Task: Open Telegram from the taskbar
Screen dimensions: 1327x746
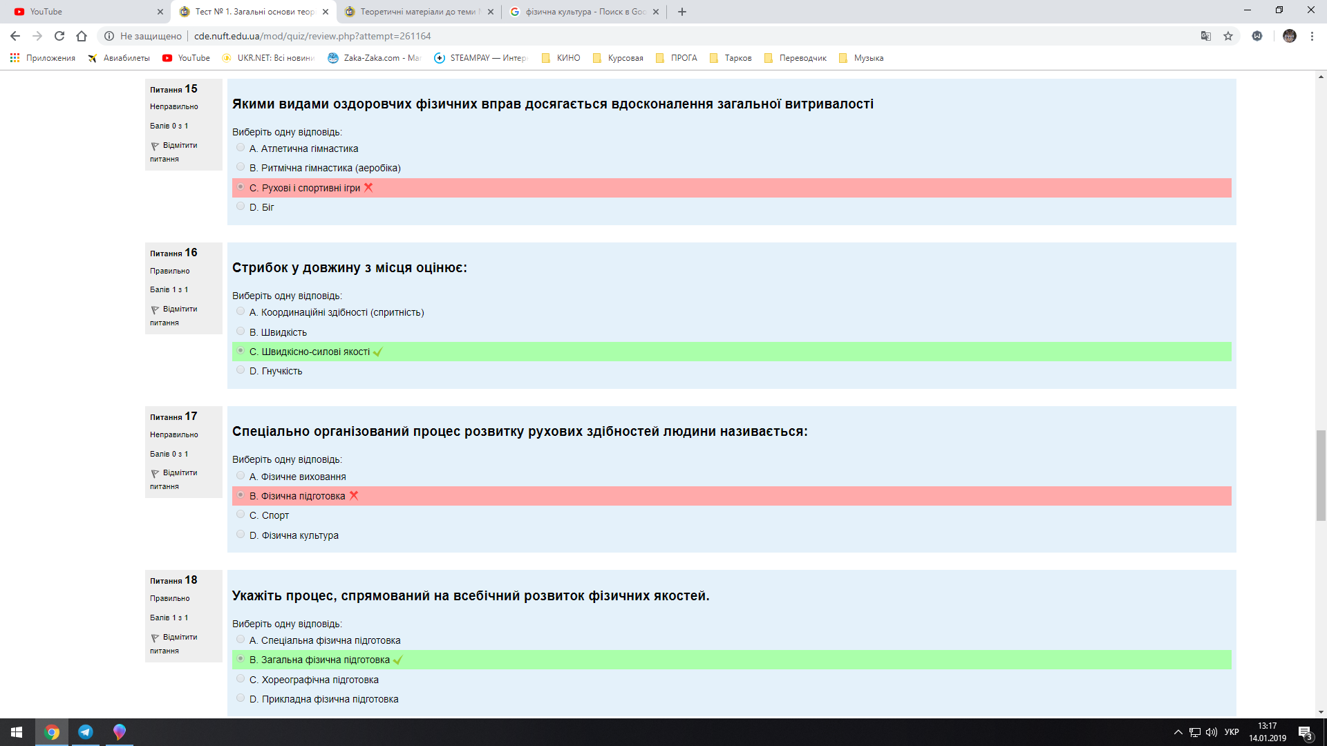Action: [x=86, y=732]
